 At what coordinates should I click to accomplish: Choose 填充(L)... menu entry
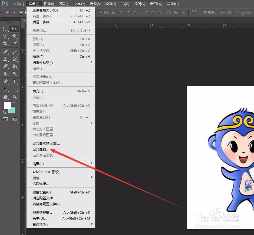click(61, 91)
